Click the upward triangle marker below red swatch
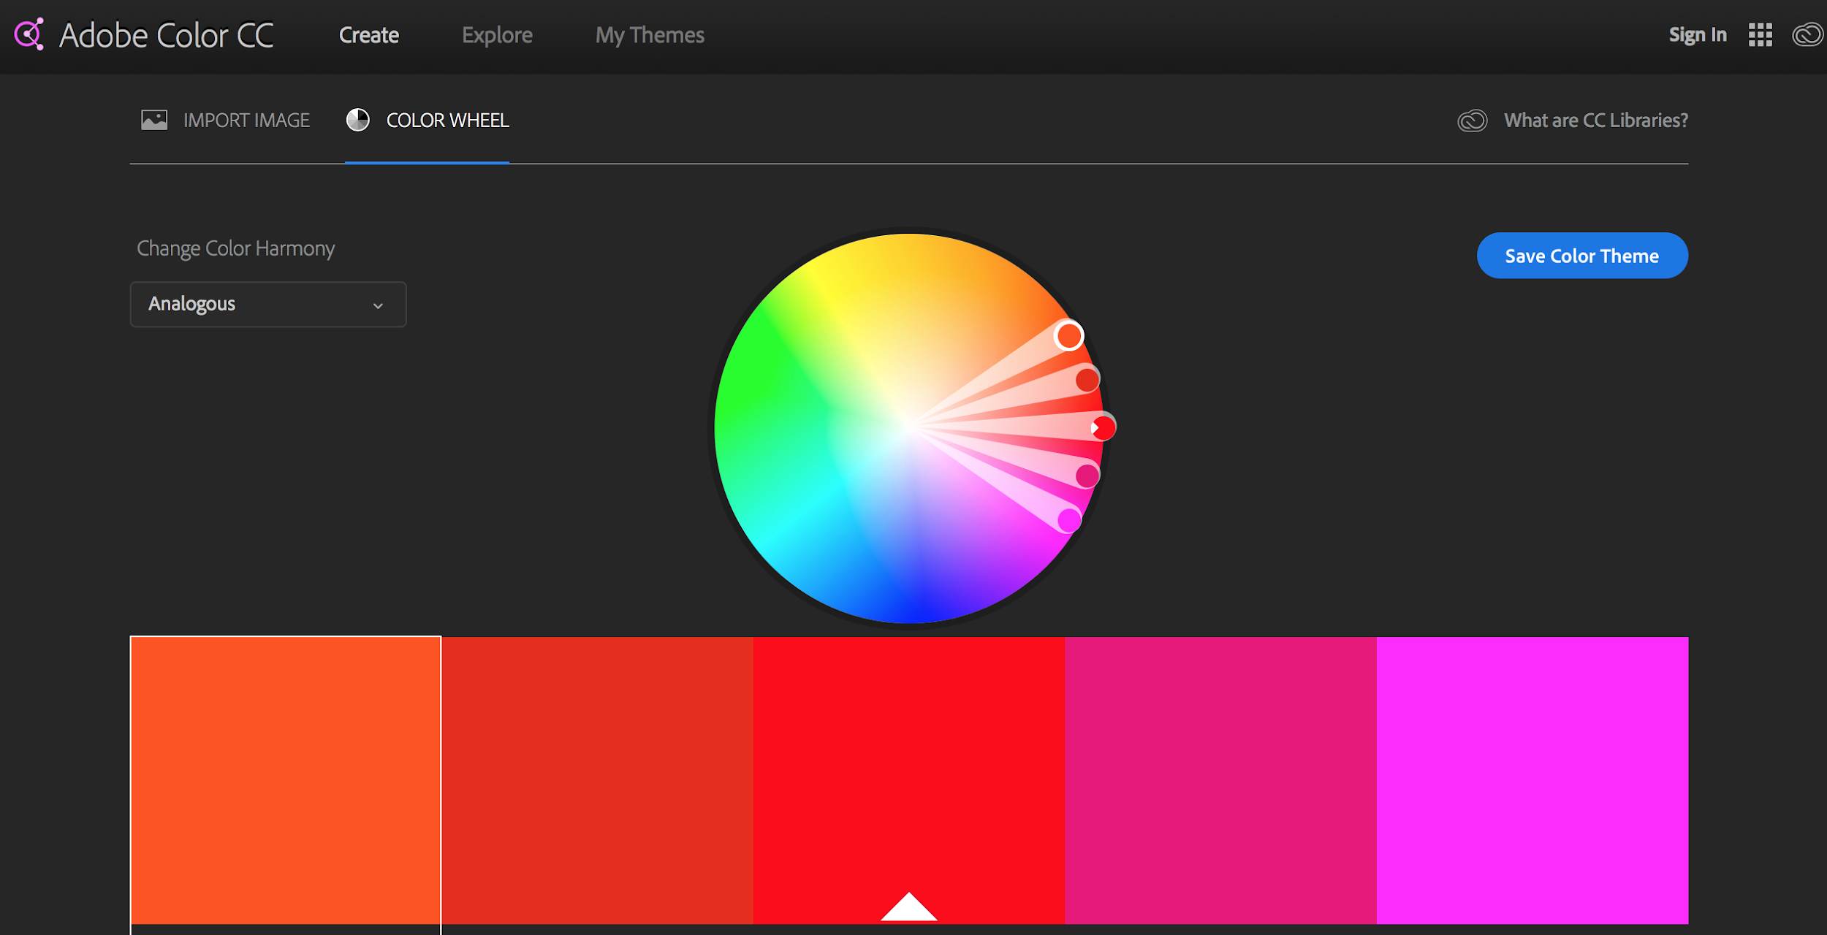 coord(908,914)
